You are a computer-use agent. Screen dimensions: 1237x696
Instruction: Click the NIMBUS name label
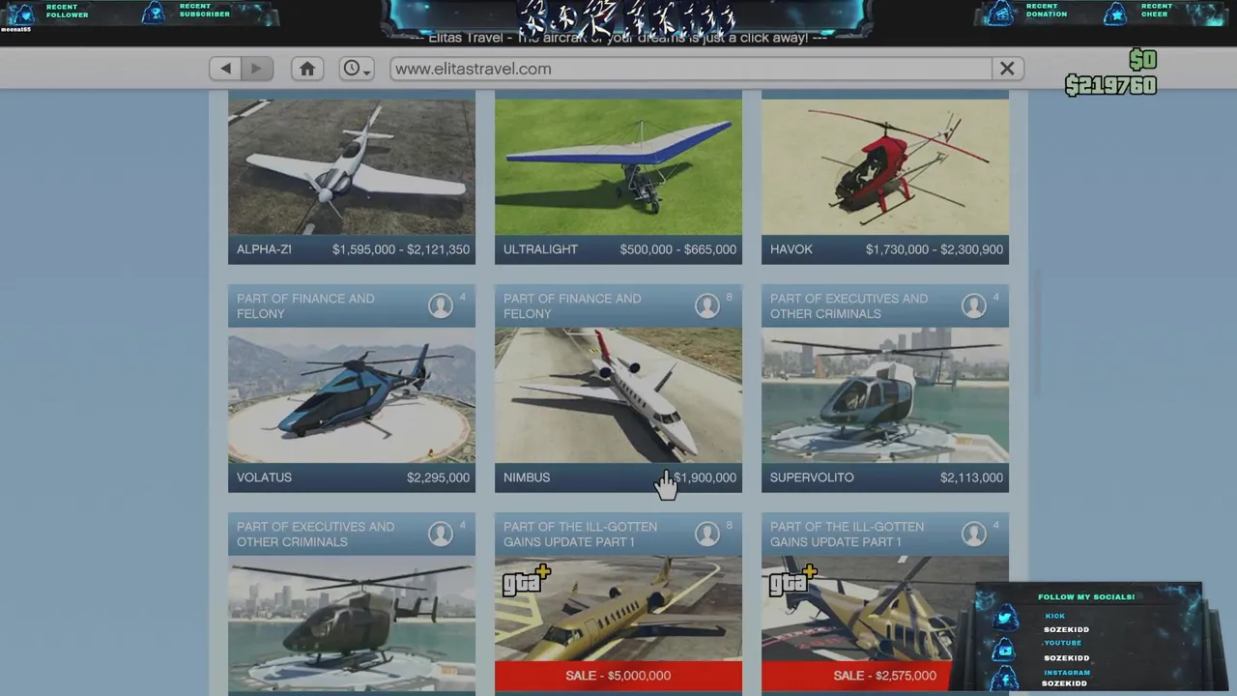pyautogui.click(x=527, y=478)
